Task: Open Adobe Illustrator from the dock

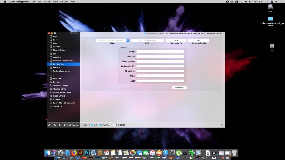Action: (80, 153)
